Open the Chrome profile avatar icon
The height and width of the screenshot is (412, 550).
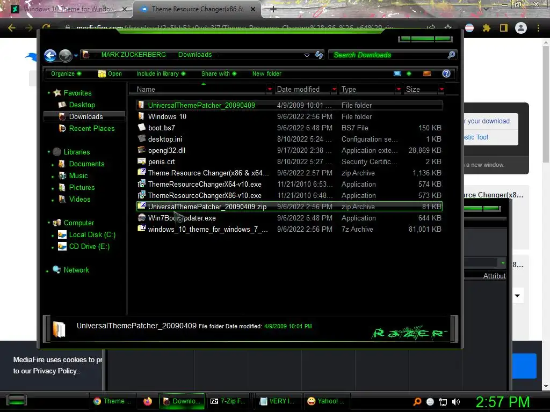coord(521,28)
